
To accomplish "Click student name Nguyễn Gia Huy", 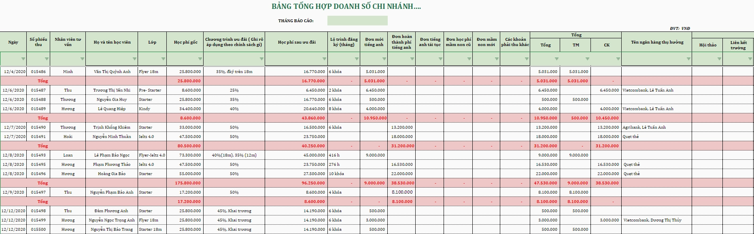I will (112, 99).
